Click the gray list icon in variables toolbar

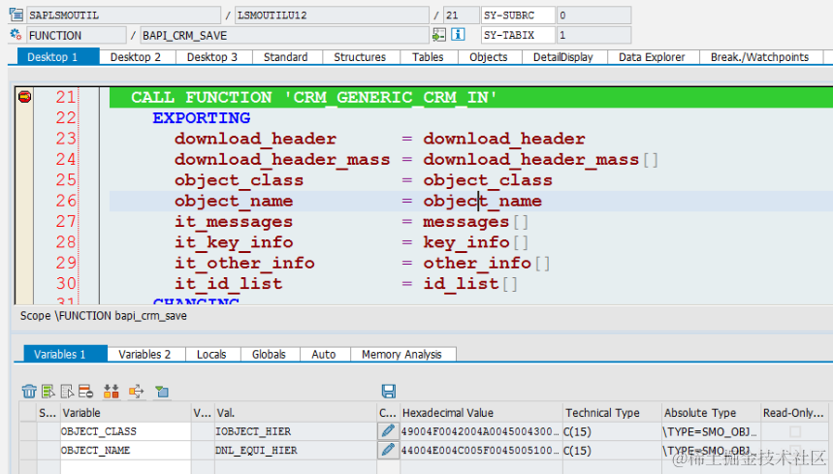click(x=67, y=392)
